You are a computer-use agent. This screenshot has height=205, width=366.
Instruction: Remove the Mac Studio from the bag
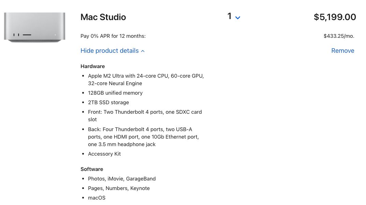point(343,50)
